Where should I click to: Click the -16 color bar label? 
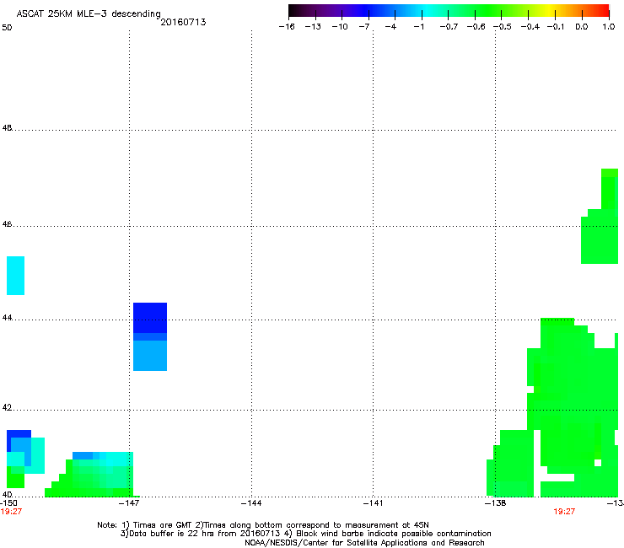click(x=287, y=27)
